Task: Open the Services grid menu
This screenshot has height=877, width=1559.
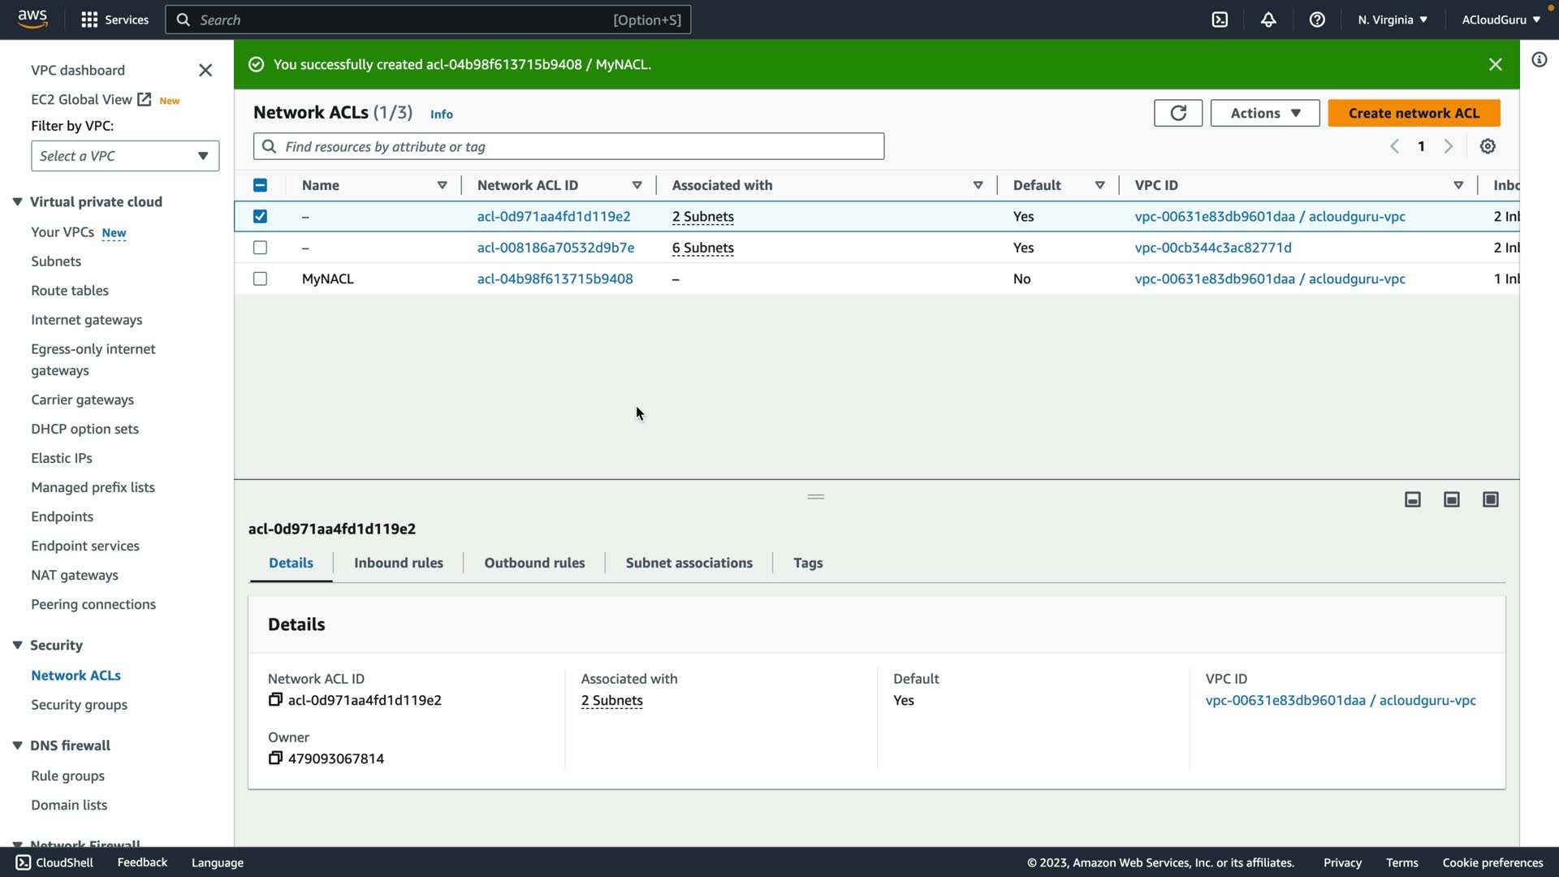Action: pyautogui.click(x=89, y=19)
